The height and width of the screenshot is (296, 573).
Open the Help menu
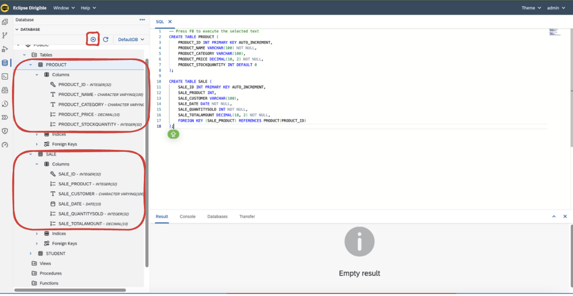(x=88, y=8)
